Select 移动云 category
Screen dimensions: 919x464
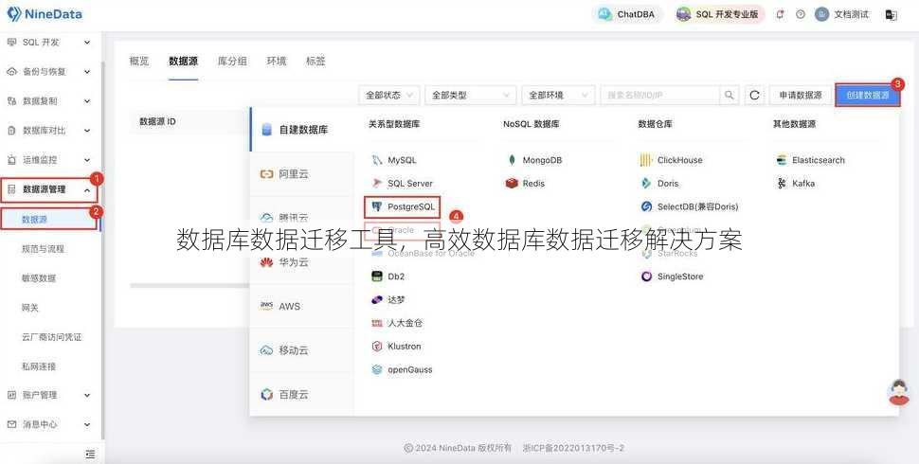click(x=302, y=350)
